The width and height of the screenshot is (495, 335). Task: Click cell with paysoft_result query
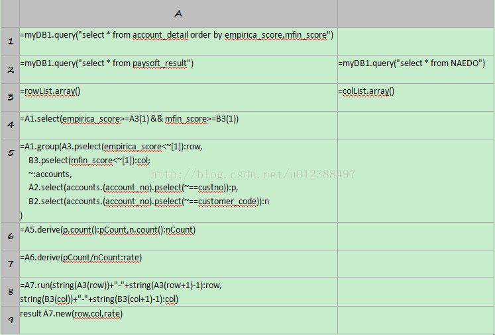(178, 69)
